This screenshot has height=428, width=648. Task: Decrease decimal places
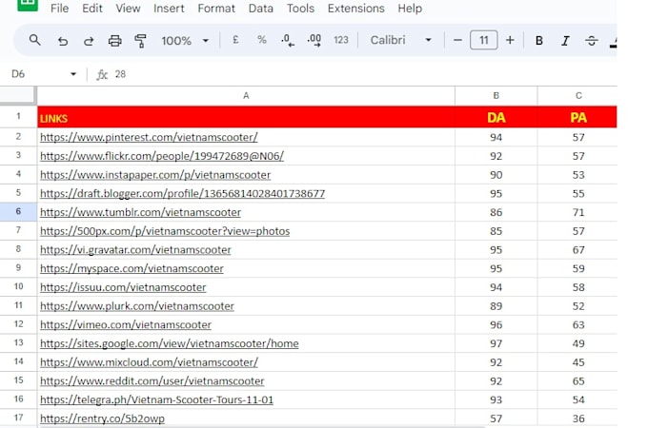288,40
